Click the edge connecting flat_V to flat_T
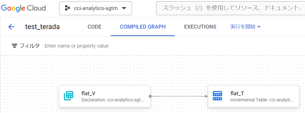 pos(179,96)
